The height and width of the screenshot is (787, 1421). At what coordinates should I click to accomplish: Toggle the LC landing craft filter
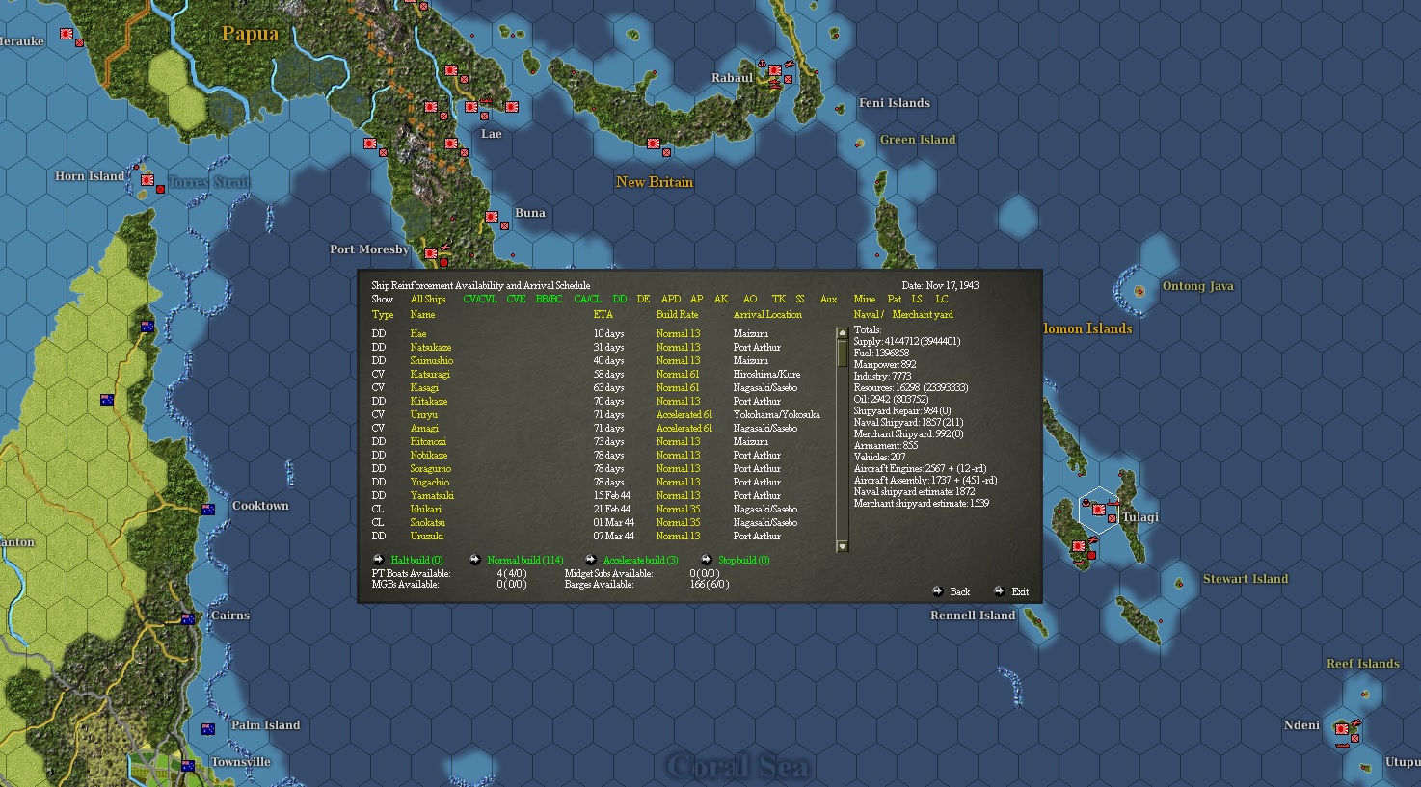(942, 300)
